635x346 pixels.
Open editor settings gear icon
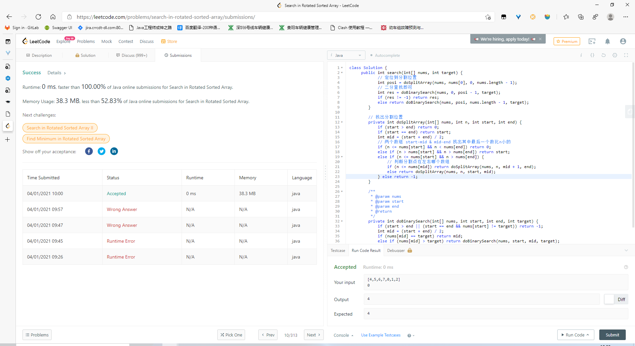615,55
